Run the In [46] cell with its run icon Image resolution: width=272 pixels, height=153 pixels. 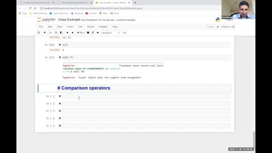60,45
